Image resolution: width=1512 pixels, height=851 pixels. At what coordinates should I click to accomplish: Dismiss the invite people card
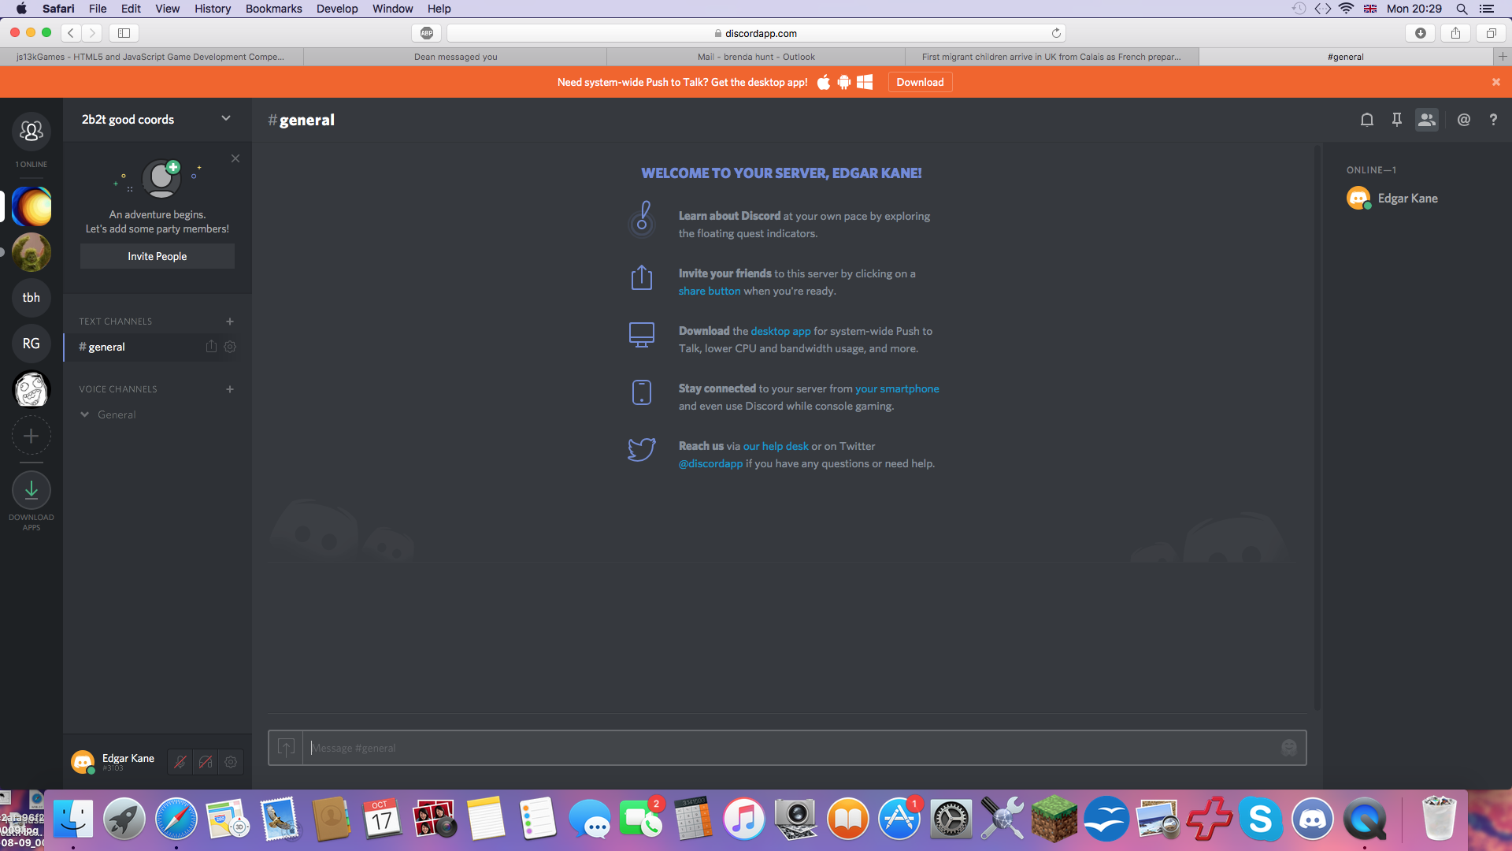click(235, 158)
